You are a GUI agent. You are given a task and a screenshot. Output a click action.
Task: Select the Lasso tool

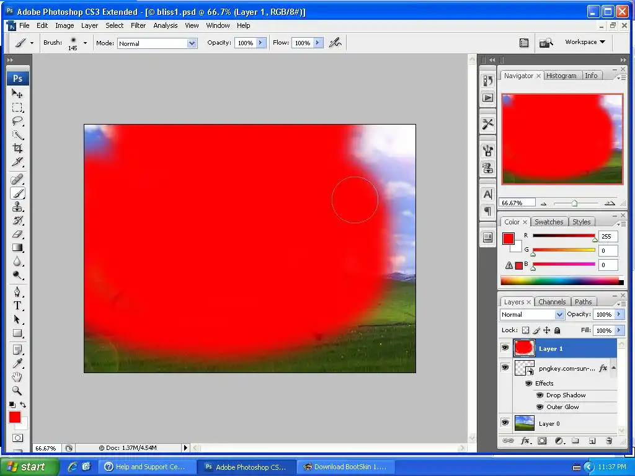[x=17, y=121]
